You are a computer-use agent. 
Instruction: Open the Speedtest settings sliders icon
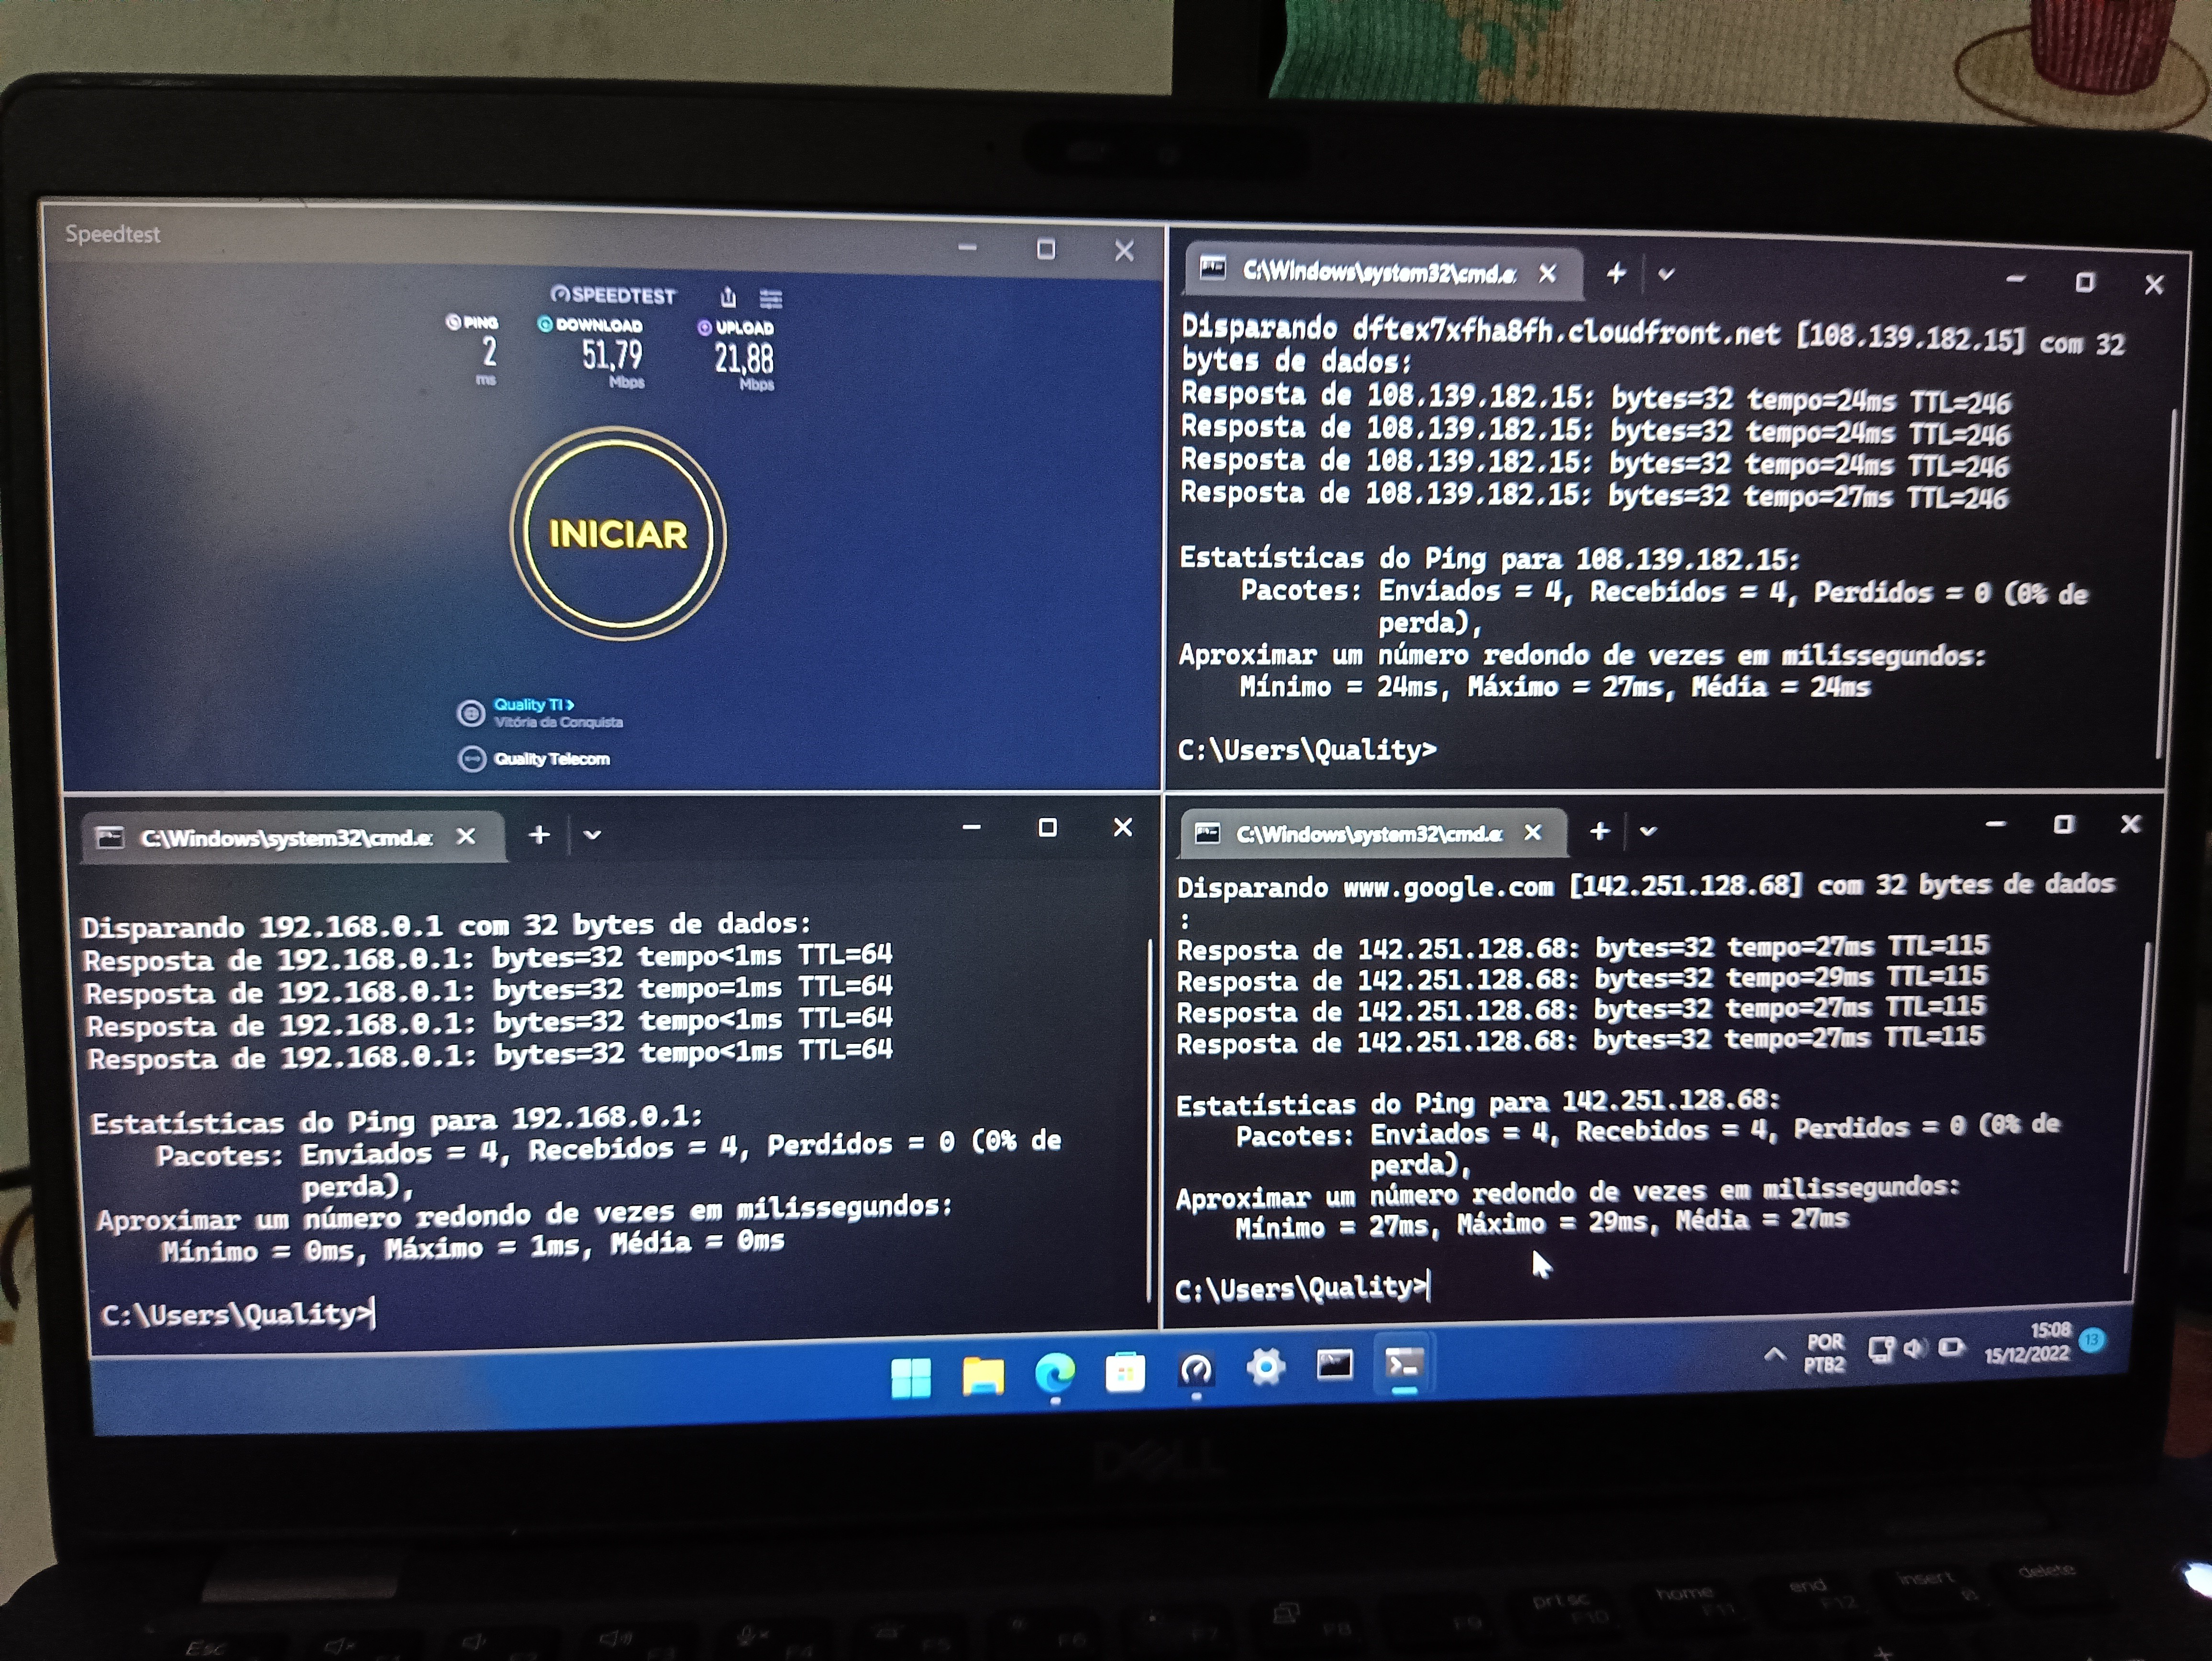pyautogui.click(x=771, y=299)
